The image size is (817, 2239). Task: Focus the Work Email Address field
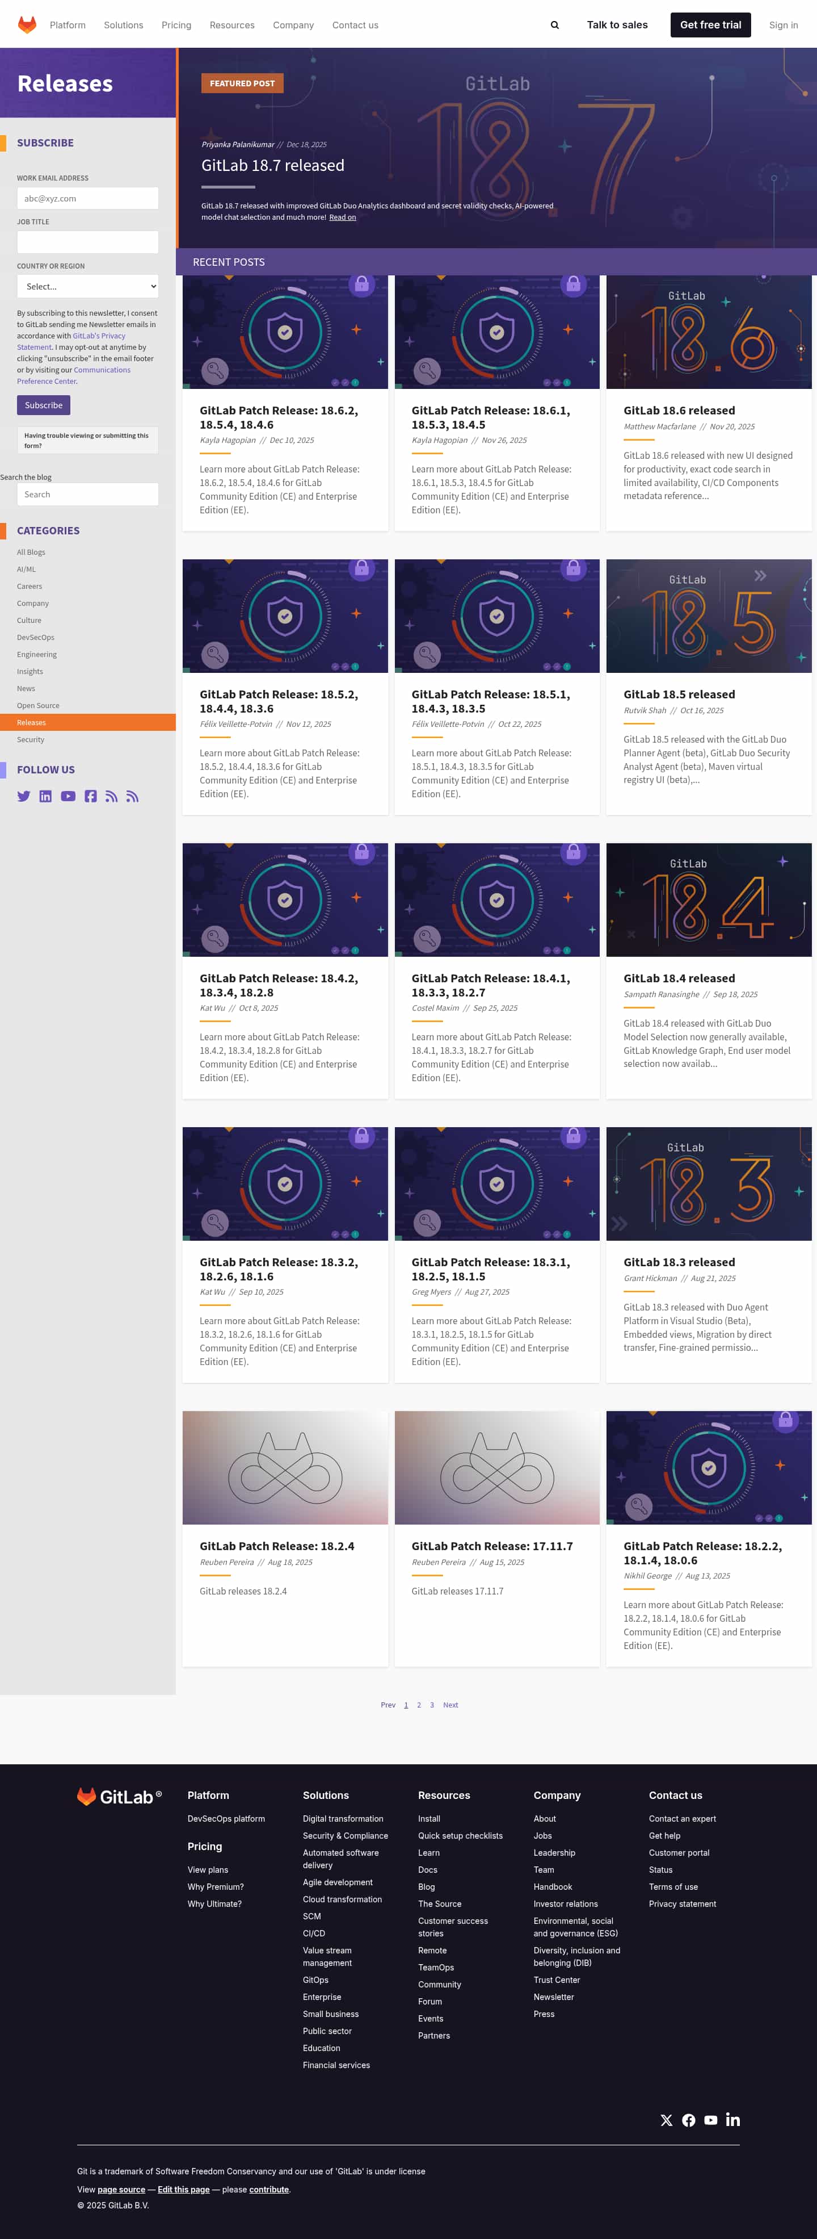pyautogui.click(x=88, y=198)
